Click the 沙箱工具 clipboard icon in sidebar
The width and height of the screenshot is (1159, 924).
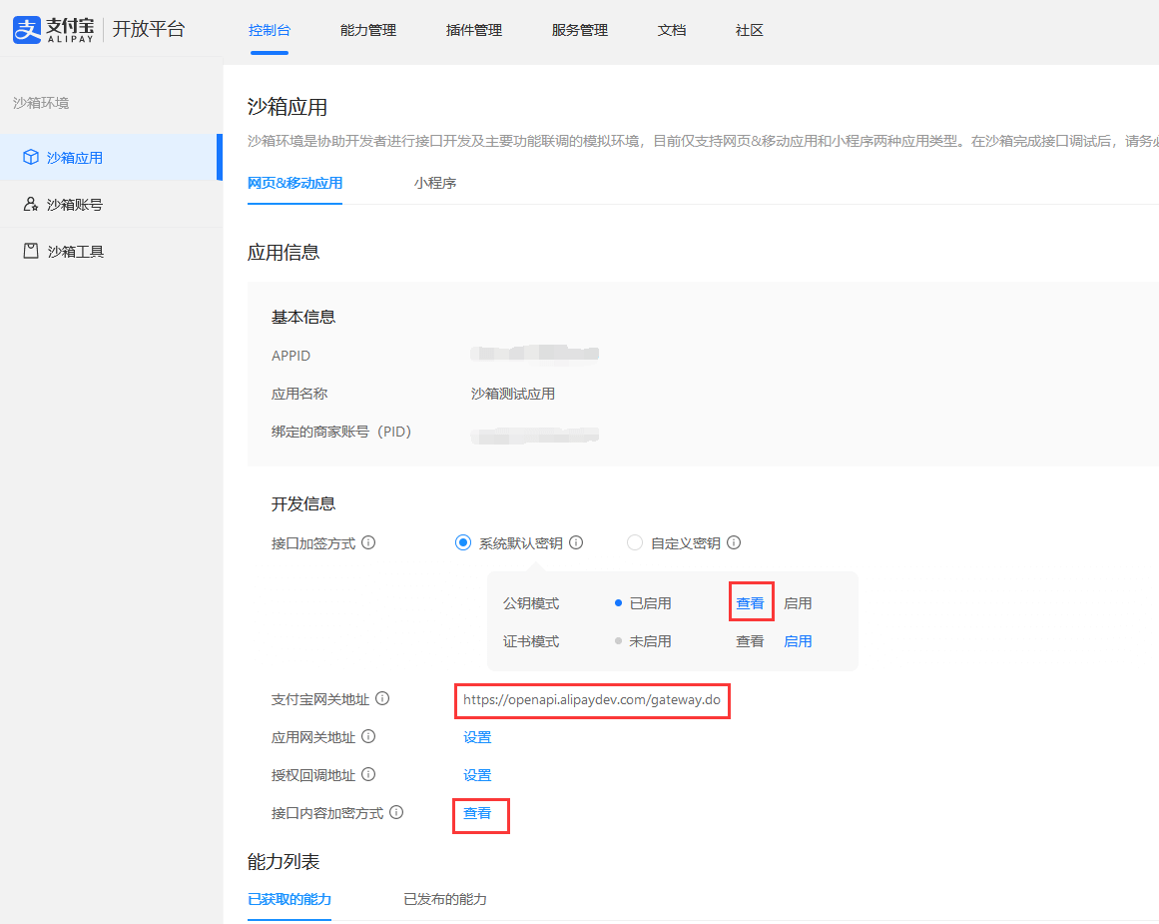(30, 251)
